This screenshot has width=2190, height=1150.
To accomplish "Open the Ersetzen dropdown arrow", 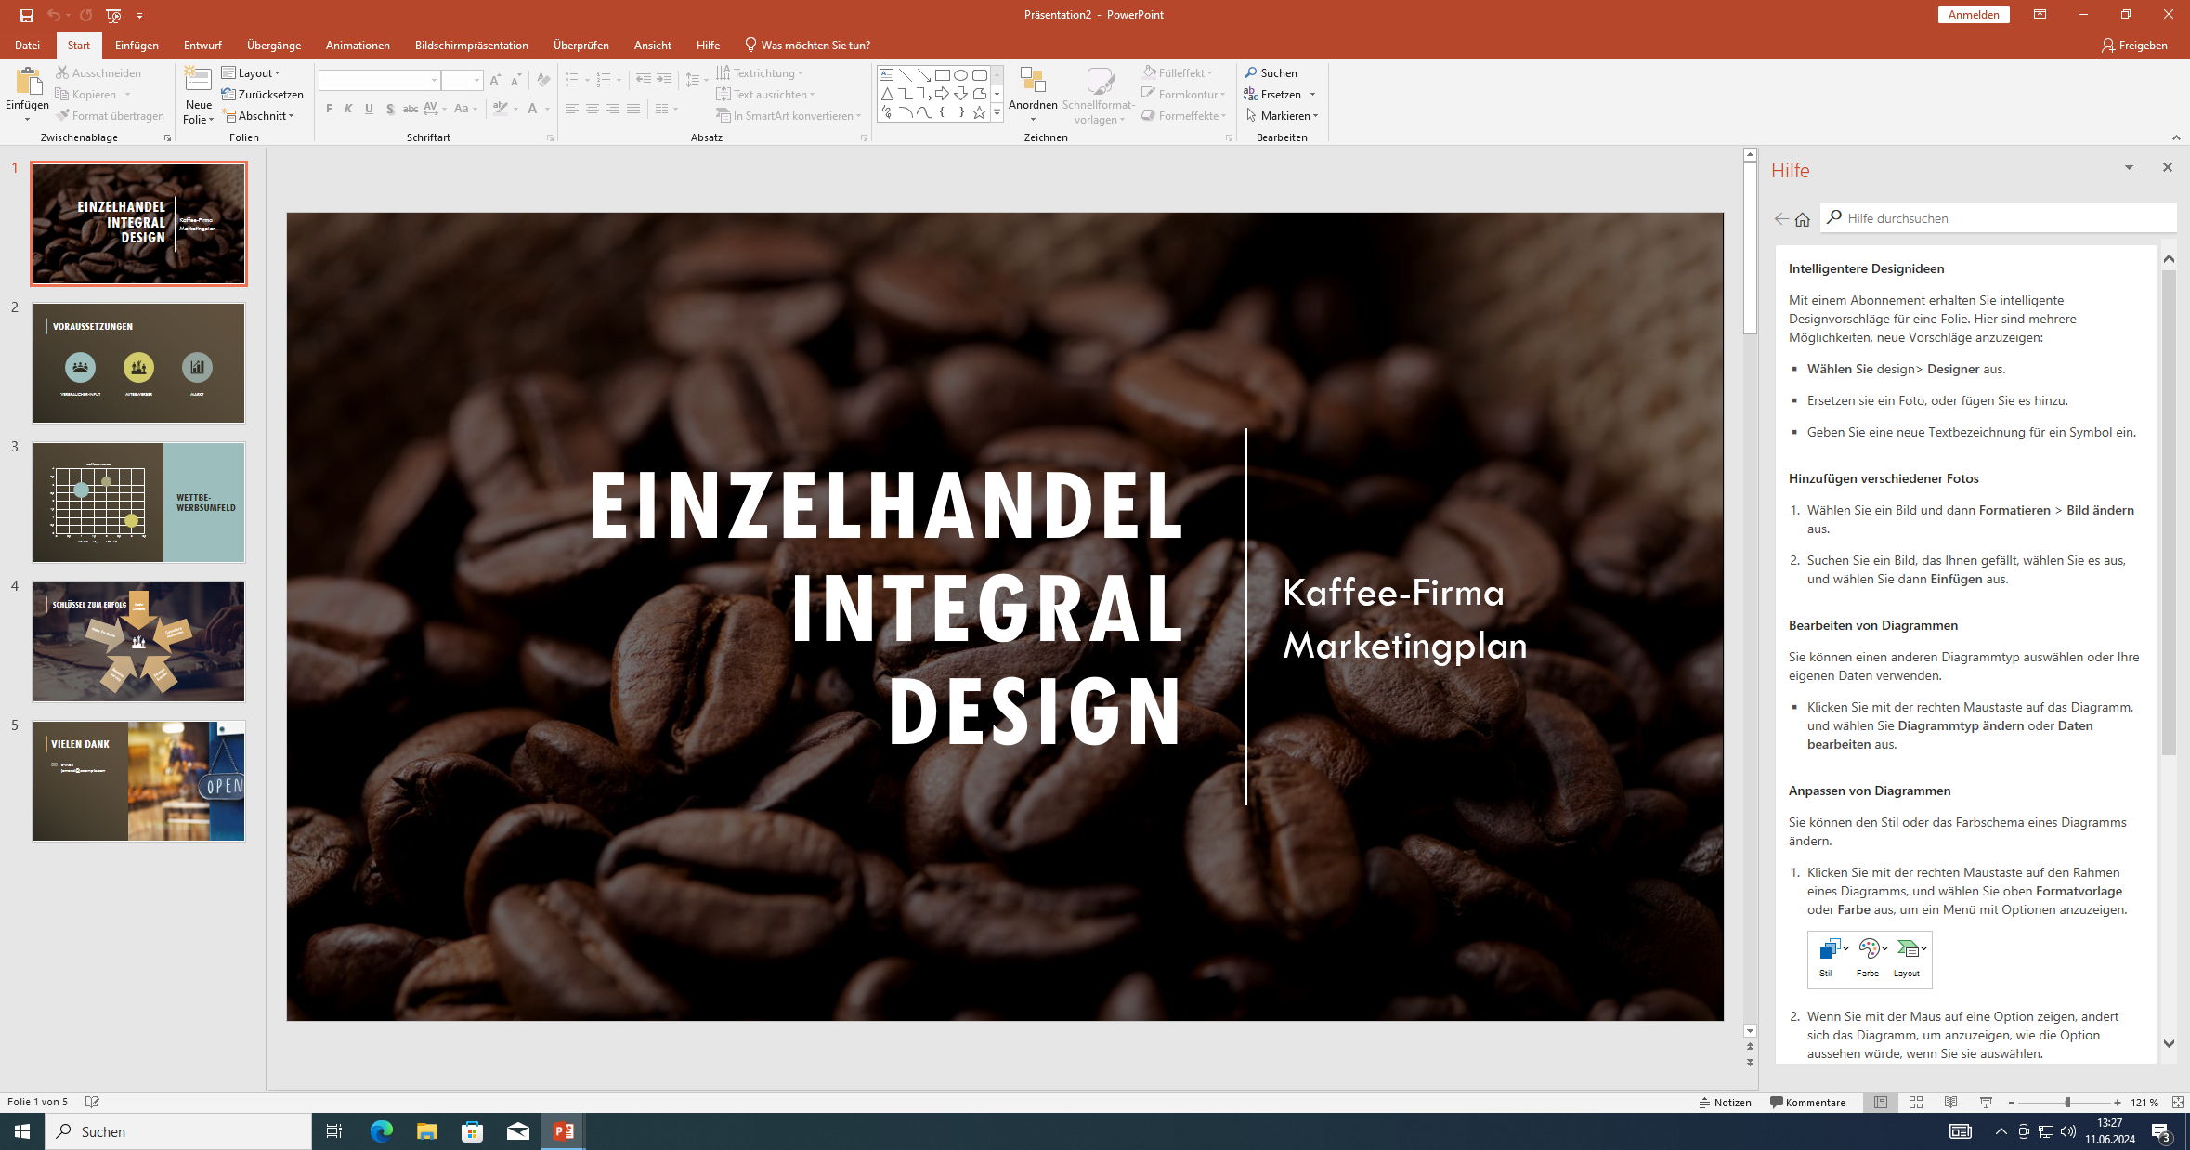I will [x=1313, y=94].
